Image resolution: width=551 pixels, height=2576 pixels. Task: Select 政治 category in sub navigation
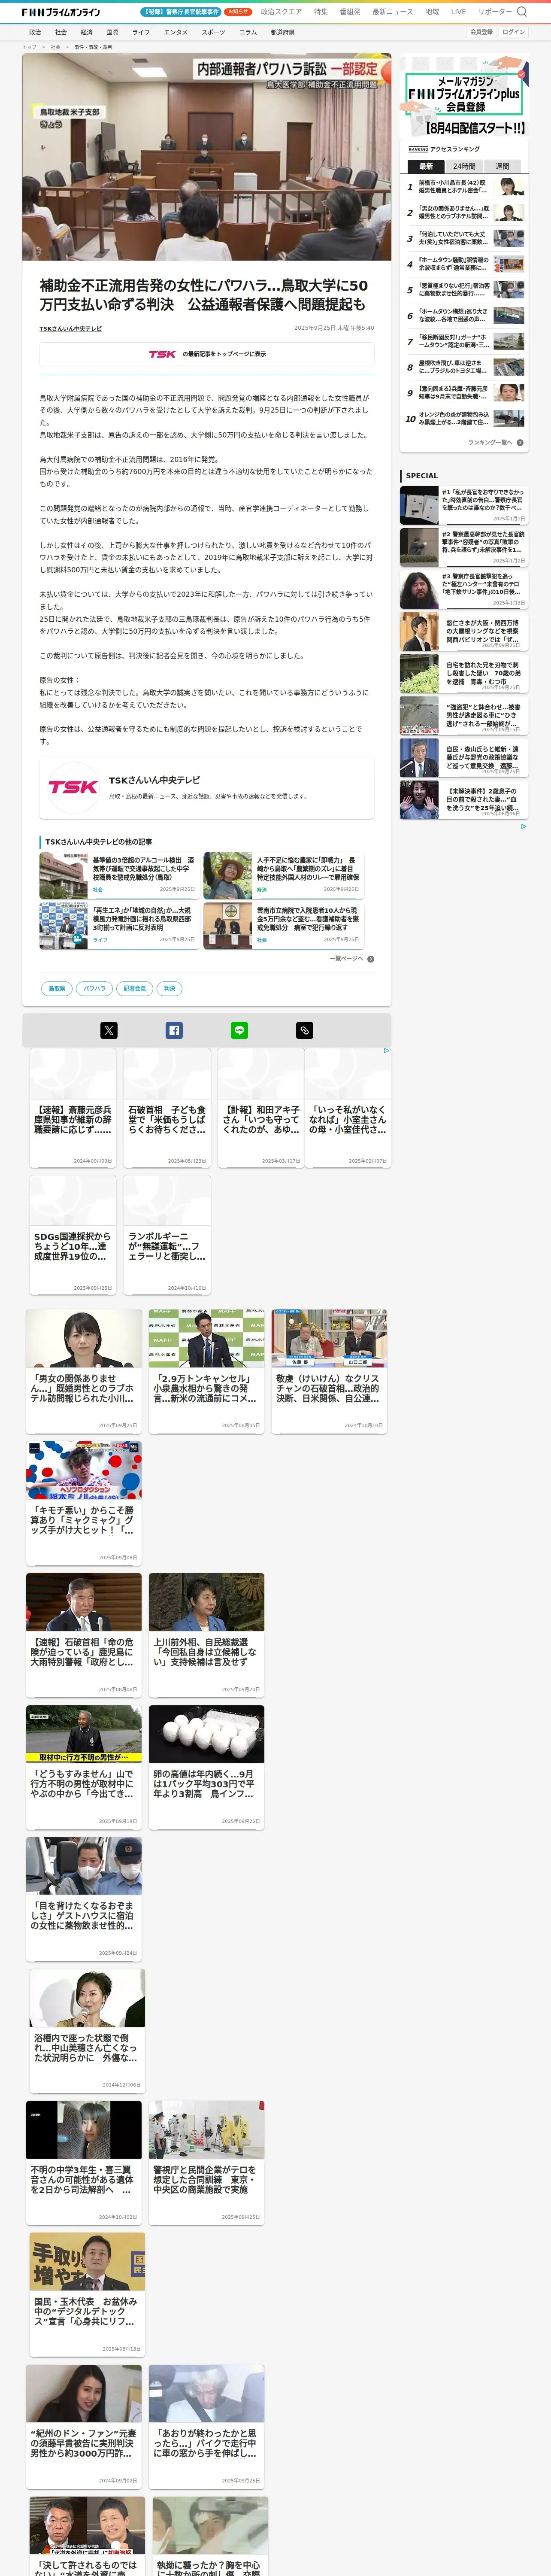pos(35,32)
